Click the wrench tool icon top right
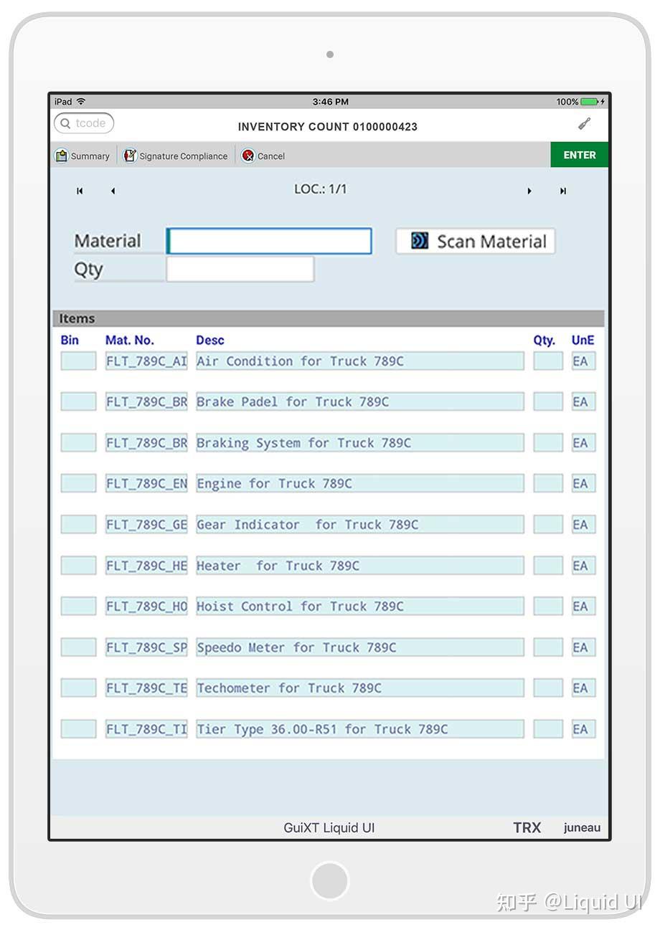The height and width of the screenshot is (932, 660). (x=584, y=123)
